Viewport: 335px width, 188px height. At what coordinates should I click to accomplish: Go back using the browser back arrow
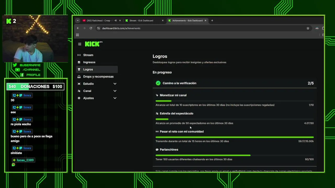tap(78, 28)
